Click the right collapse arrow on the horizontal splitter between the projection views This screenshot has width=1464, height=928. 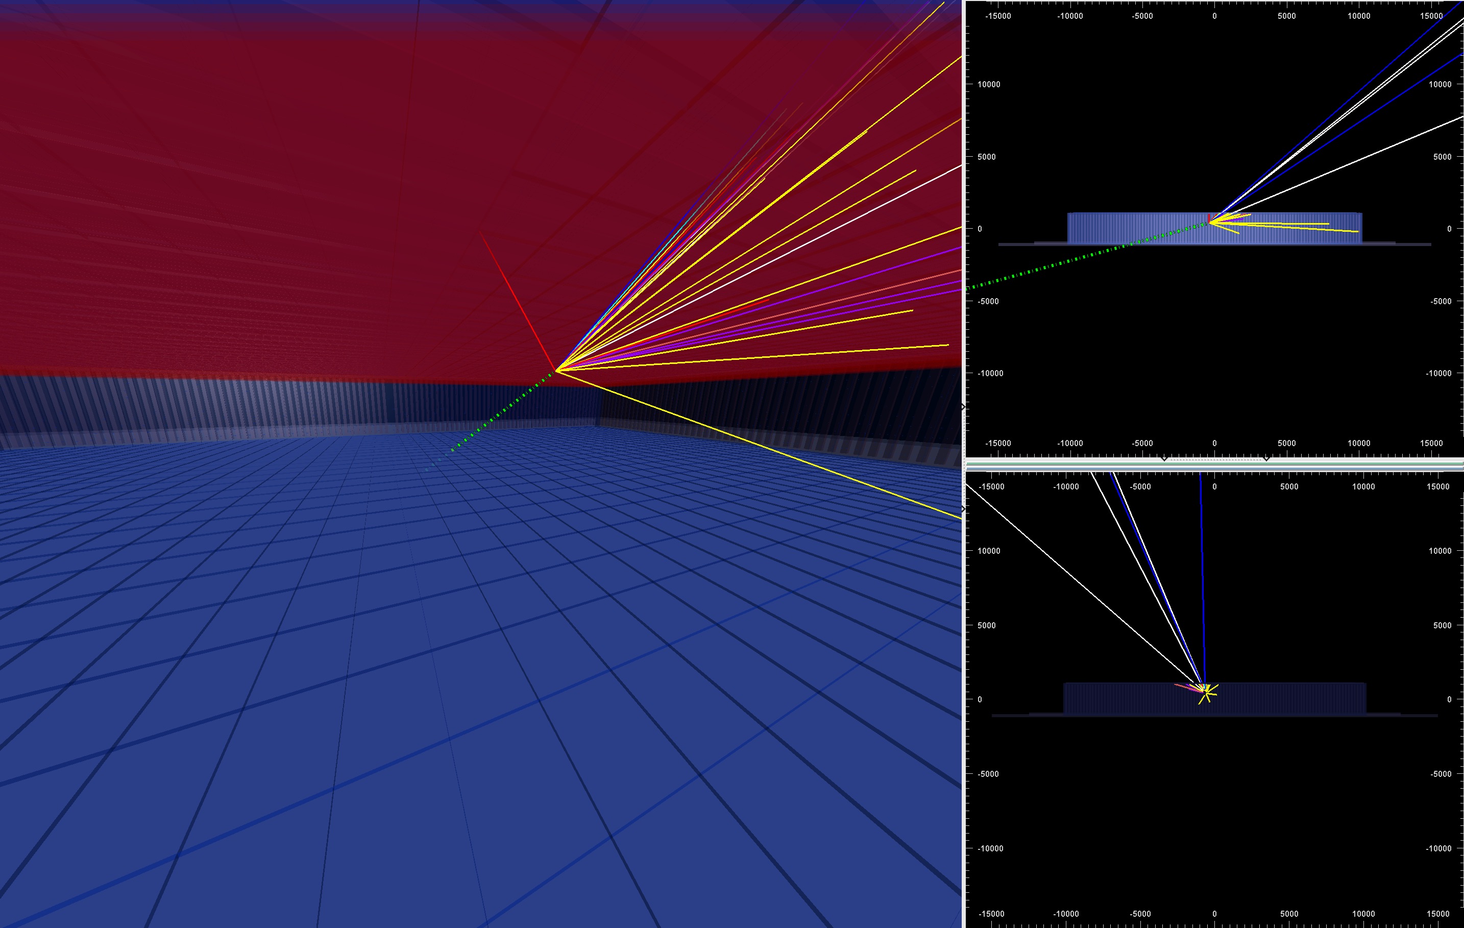click(1266, 459)
